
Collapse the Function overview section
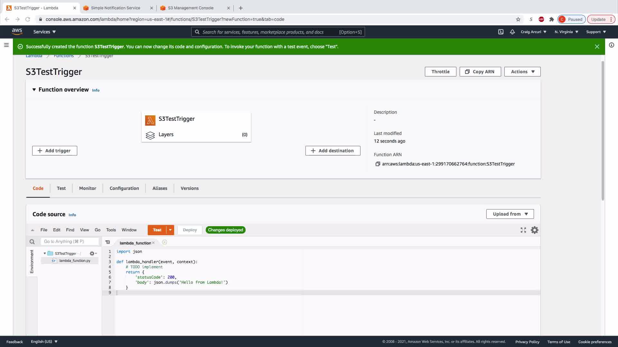pyautogui.click(x=34, y=90)
